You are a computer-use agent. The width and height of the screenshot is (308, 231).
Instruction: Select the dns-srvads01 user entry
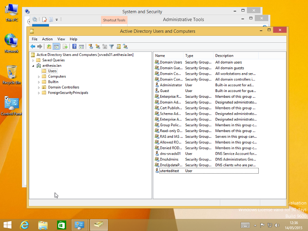[x=206, y=154]
